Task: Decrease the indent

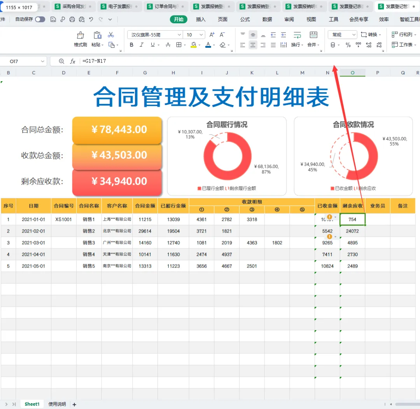Action: [273, 35]
